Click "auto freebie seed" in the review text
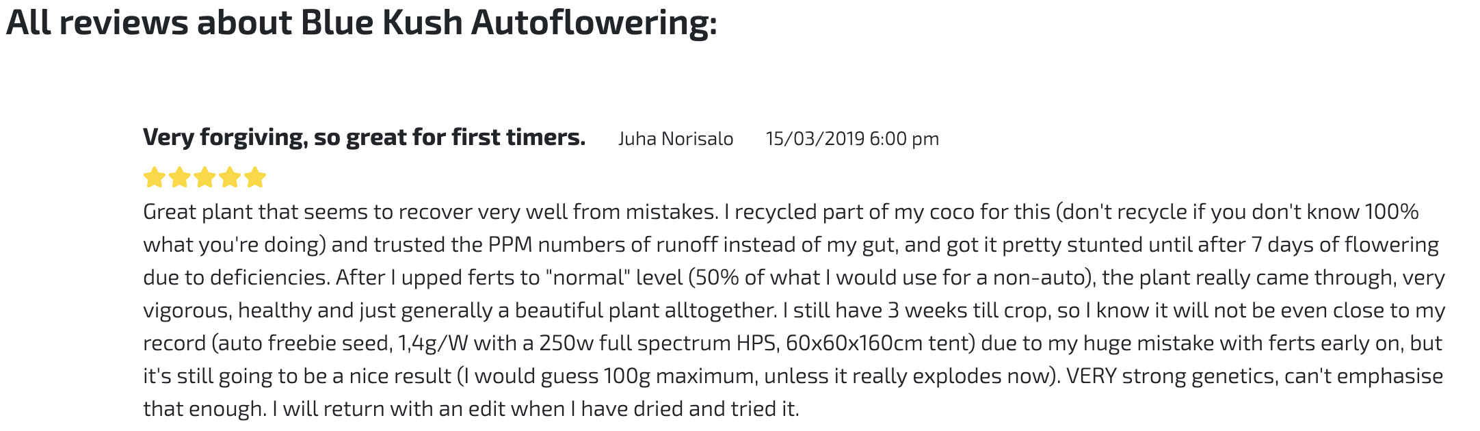 tap(304, 343)
